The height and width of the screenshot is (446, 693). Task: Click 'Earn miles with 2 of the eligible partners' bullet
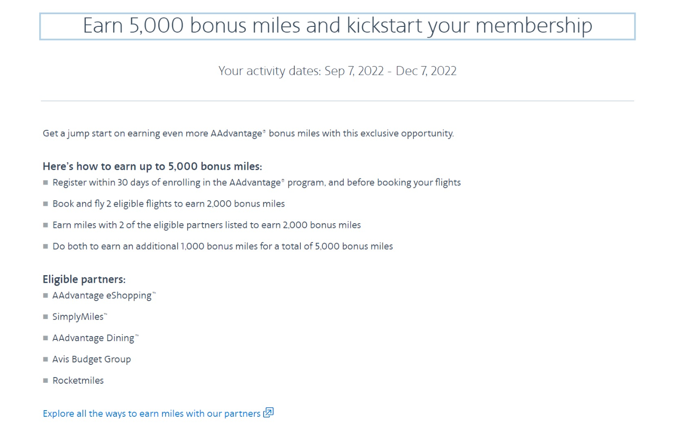click(206, 225)
